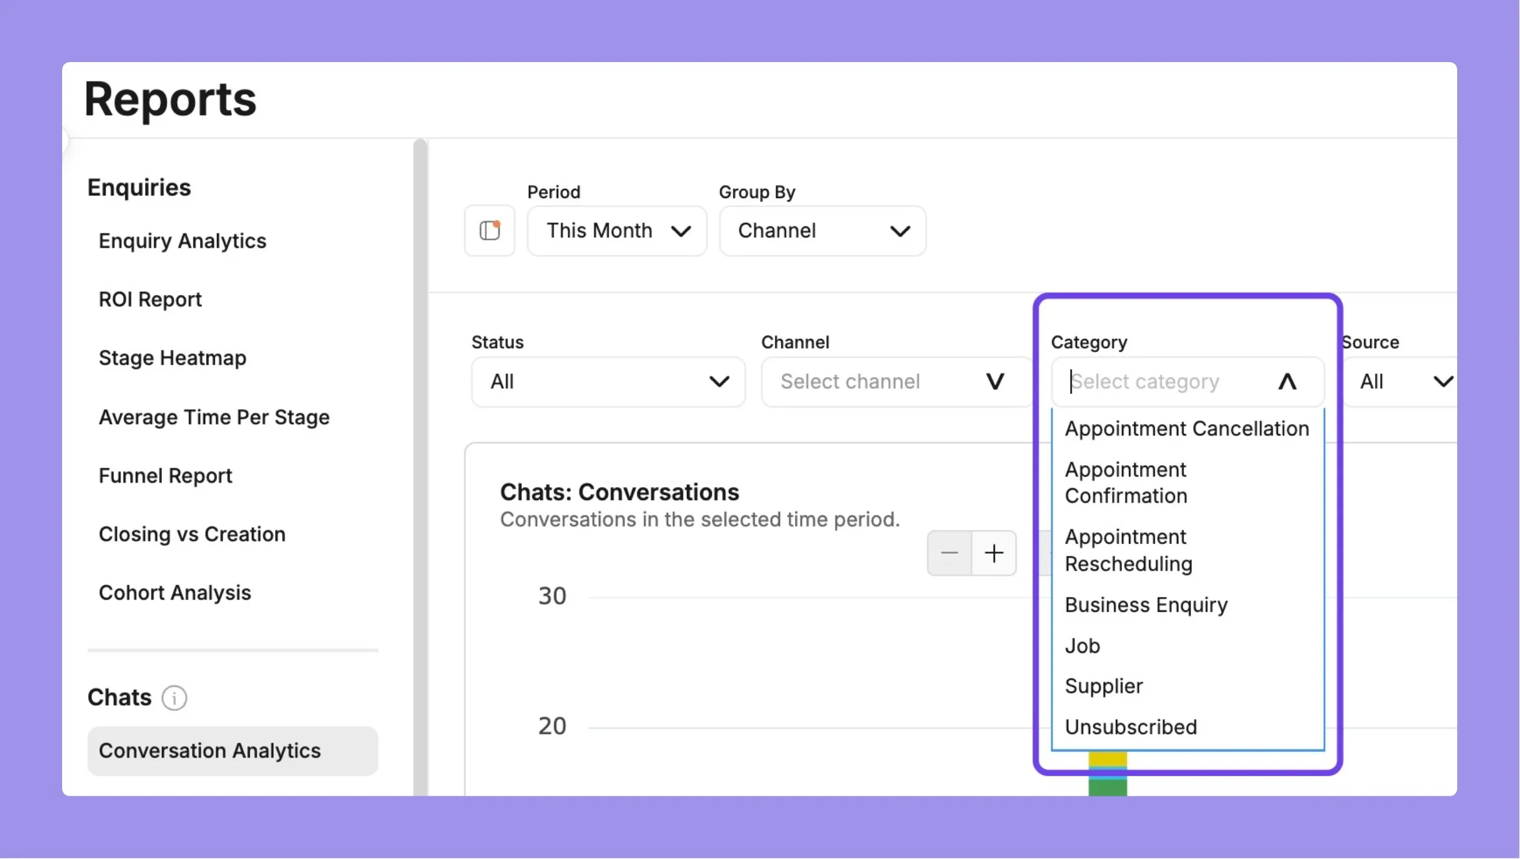Open the Select channel dropdown

[x=897, y=382]
